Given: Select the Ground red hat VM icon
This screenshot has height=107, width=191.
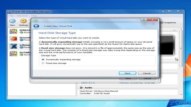Looking at the screenshot, I should pos(13,39).
